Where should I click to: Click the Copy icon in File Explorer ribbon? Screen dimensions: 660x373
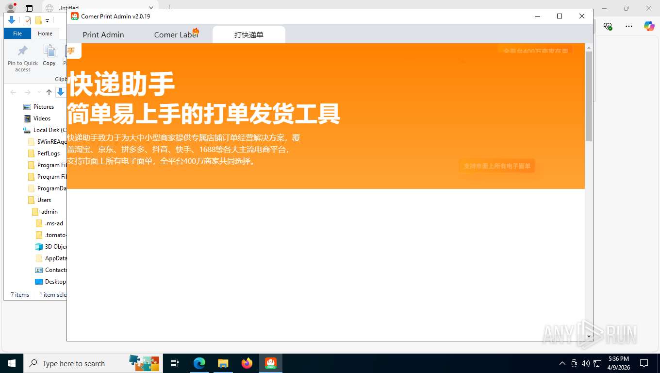click(x=49, y=55)
